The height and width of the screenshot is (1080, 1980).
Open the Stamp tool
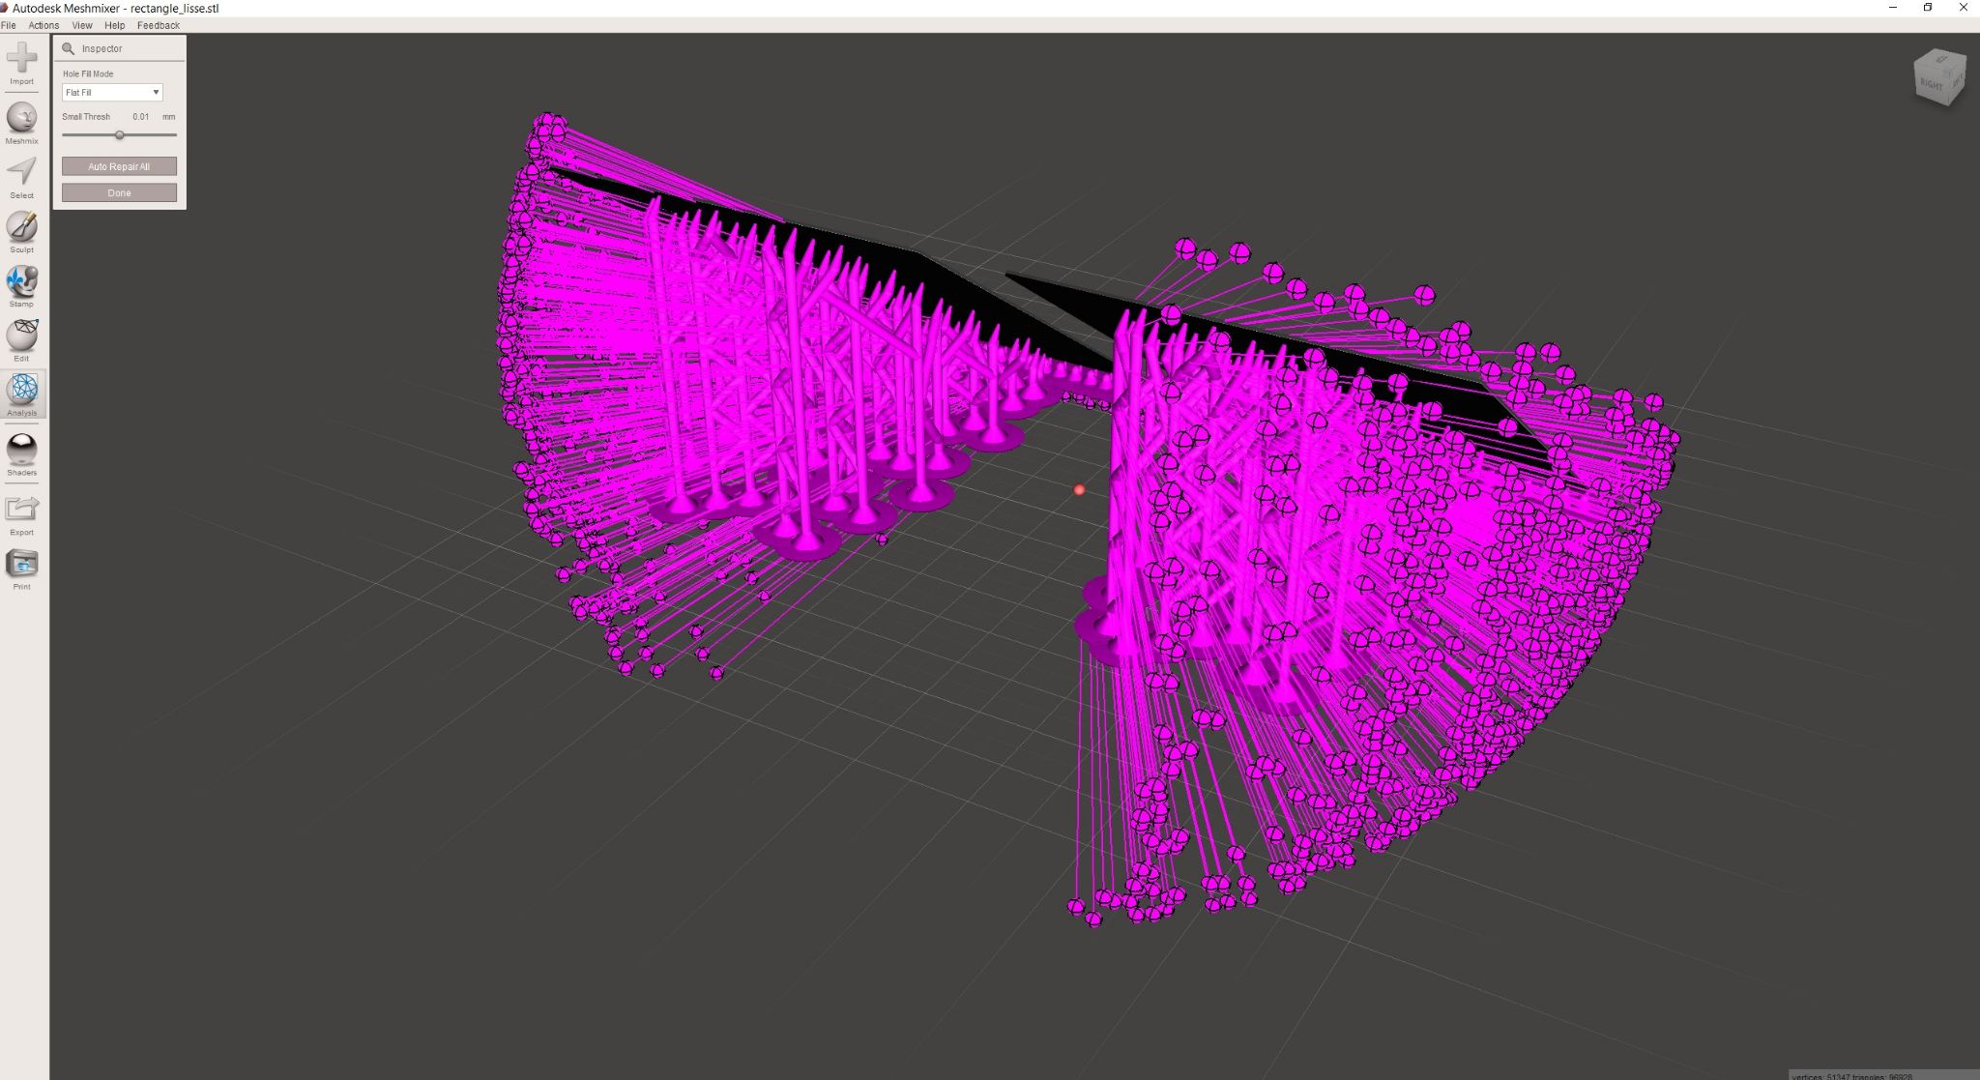21,286
